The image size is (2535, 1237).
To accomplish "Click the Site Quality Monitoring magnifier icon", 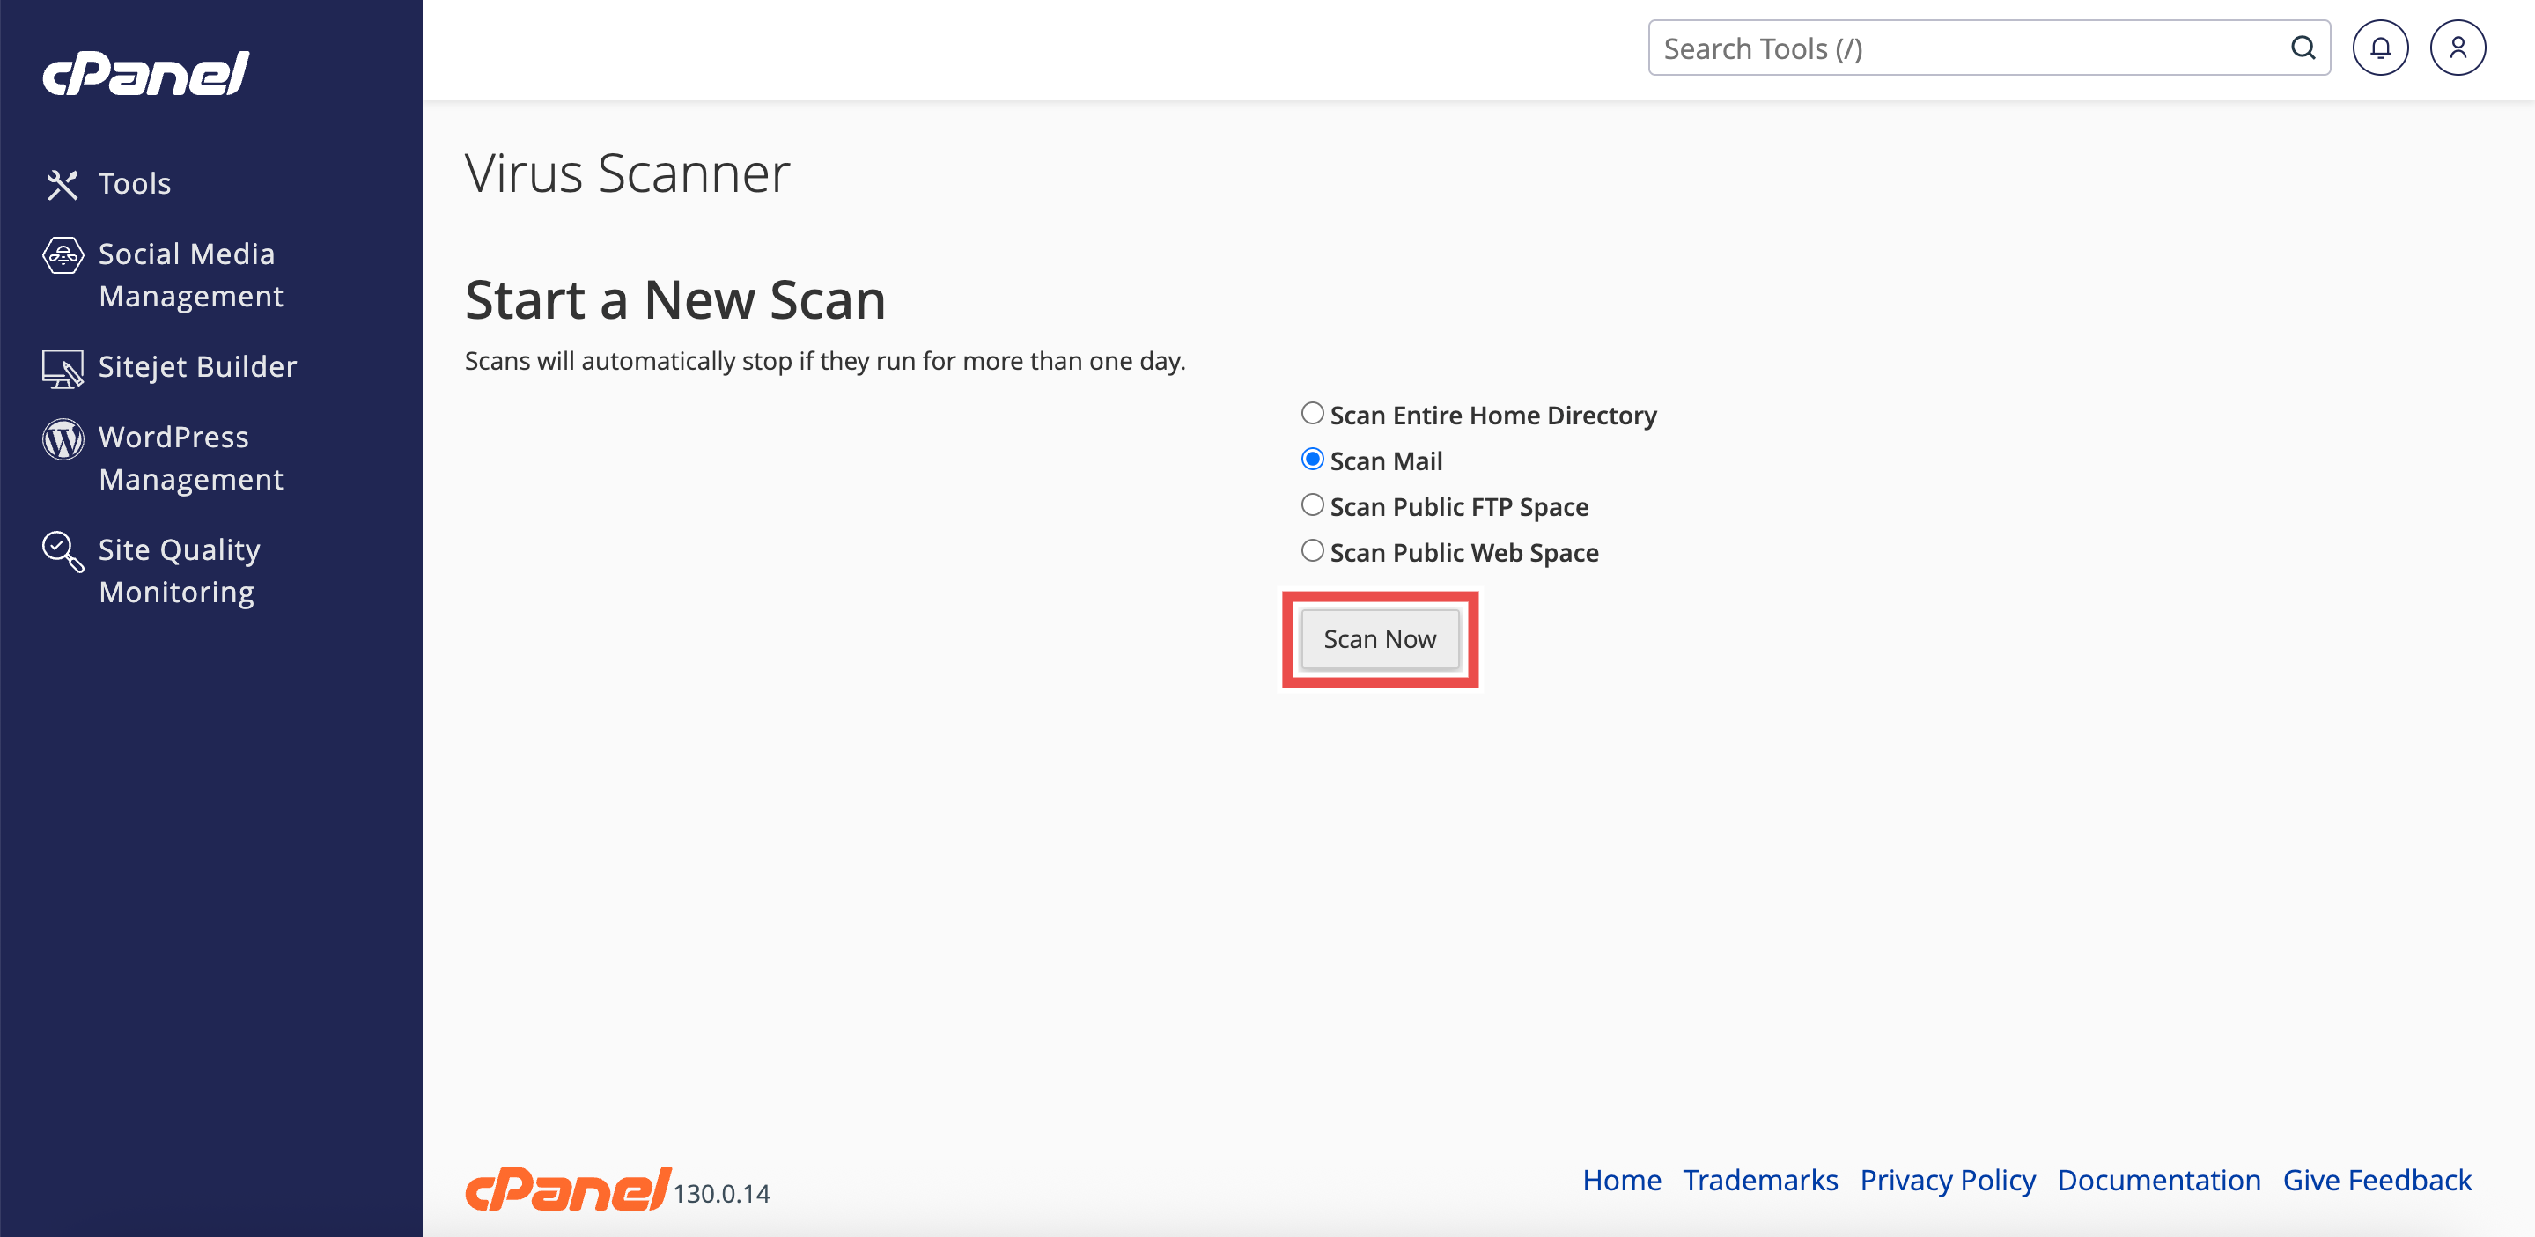I will (x=63, y=551).
